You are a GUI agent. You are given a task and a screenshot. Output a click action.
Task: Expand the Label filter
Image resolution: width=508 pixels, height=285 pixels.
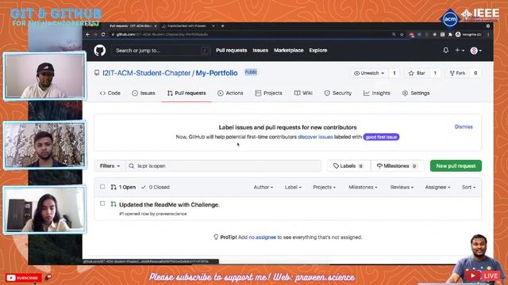click(293, 187)
